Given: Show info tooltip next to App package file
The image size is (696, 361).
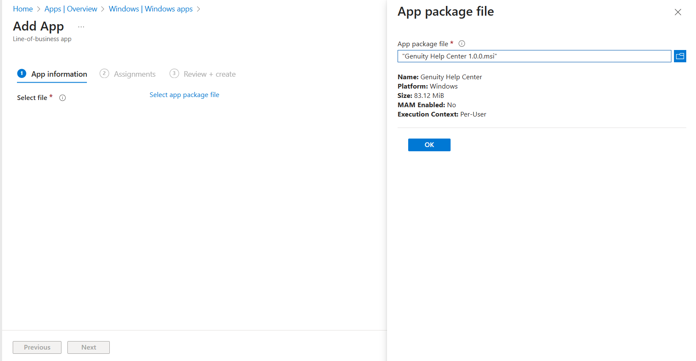Looking at the screenshot, I should tap(462, 44).
